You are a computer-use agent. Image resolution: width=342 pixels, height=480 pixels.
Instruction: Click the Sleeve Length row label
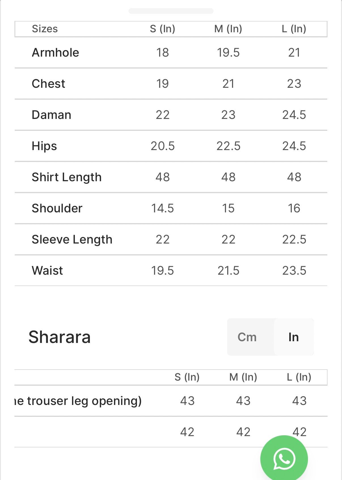pyautogui.click(x=72, y=240)
